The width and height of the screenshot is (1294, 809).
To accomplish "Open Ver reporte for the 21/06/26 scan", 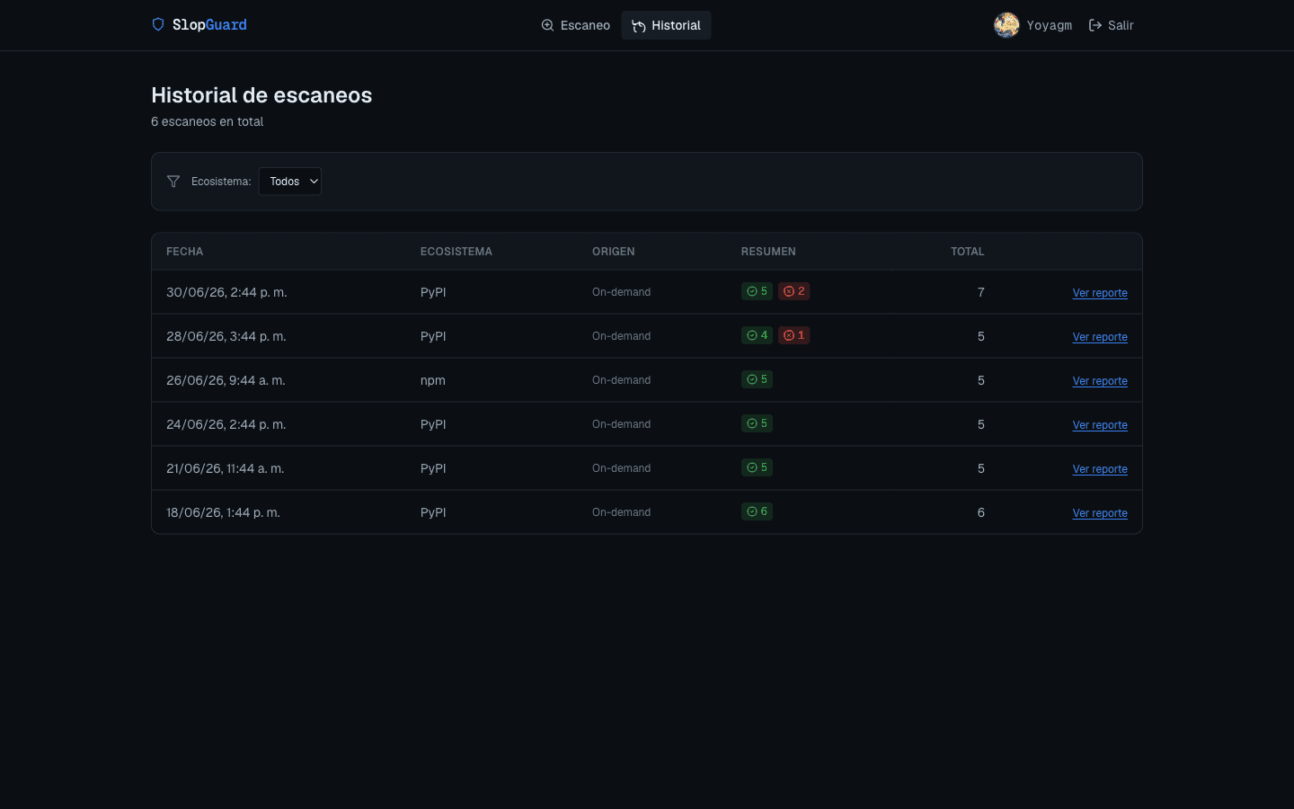I will [x=1100, y=469].
